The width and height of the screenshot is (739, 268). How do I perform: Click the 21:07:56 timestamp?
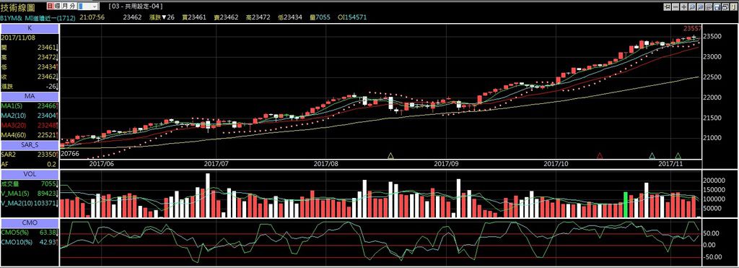[x=92, y=17]
